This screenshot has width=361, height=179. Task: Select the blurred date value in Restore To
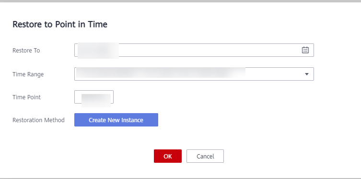pos(98,51)
